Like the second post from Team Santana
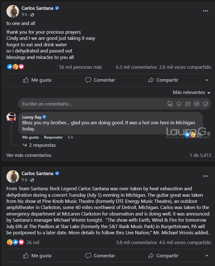This screenshot has height=266, width=215. click(x=37, y=256)
